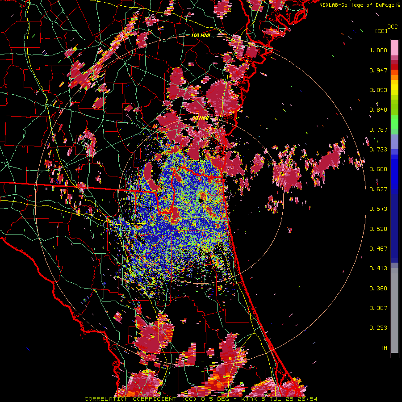
Task: Pick the gray color bar segment
Action: pyautogui.click(x=394, y=310)
